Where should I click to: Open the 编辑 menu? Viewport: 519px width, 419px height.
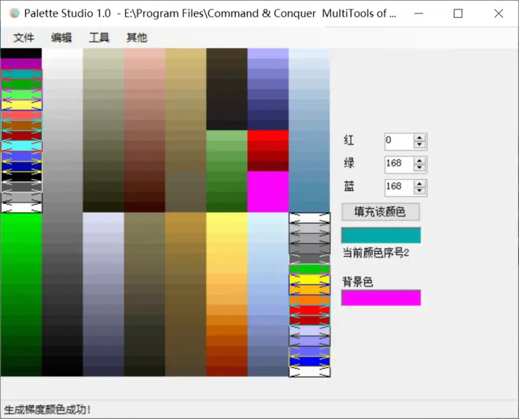click(x=61, y=38)
